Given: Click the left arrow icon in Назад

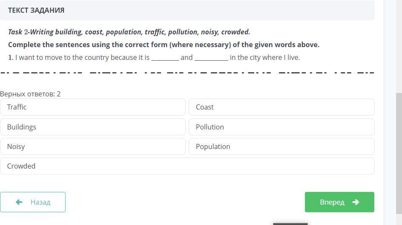Looking at the screenshot, I should 19,202.
